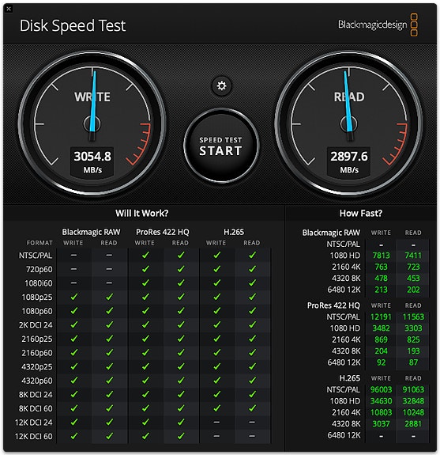This screenshot has width=440, height=455.
Task: Open settings via the gear icon
Action: [x=222, y=86]
